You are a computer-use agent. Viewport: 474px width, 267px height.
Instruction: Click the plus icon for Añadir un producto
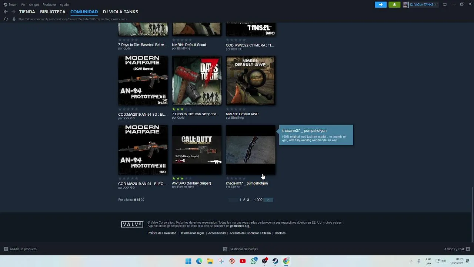[6, 249]
